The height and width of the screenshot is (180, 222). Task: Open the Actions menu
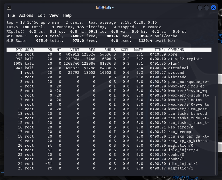(x=26, y=15)
